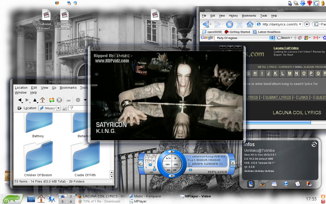326x204 pixels.
Task: Toggle play/pause in MPlayer control panel
Action: (x=168, y=158)
